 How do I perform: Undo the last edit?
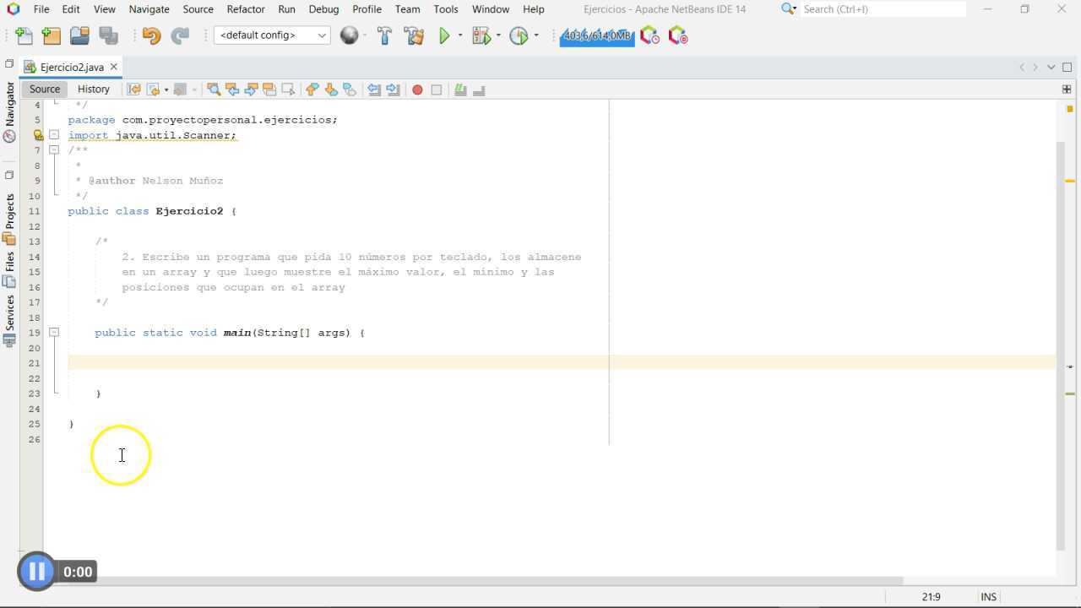pos(151,35)
